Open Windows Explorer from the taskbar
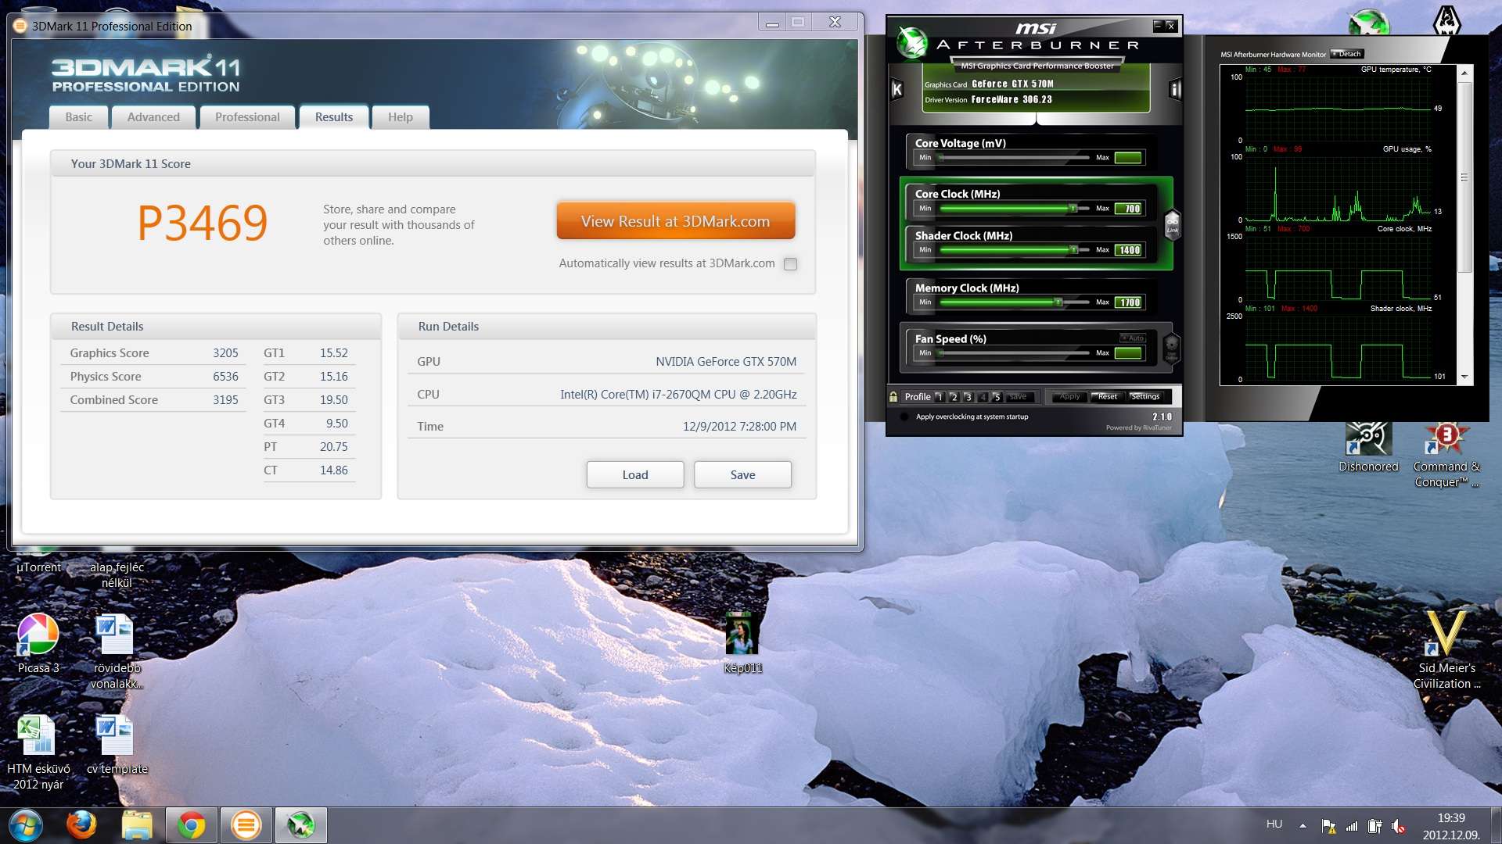The image size is (1502, 844). pyautogui.click(x=137, y=825)
